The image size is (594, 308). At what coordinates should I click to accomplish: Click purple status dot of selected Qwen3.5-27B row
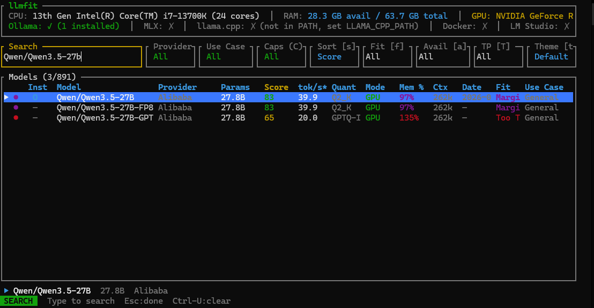(x=16, y=97)
